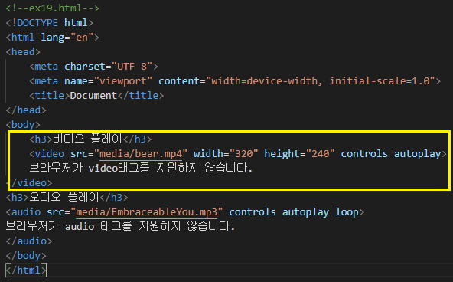The width and height of the screenshot is (453, 282).
Task: Open the media/bear.mp4 source link
Action: pos(141,153)
